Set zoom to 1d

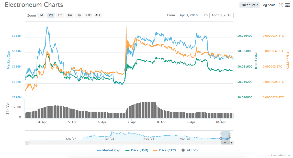[41, 15]
